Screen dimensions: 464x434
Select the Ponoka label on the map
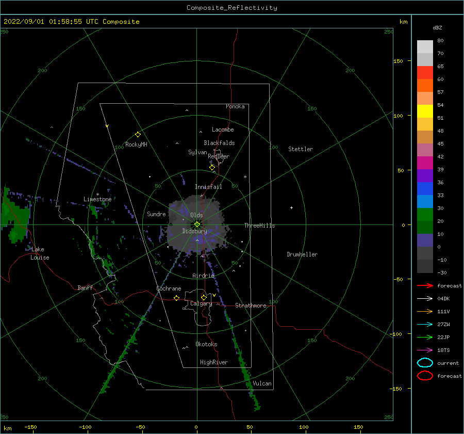[x=235, y=106]
